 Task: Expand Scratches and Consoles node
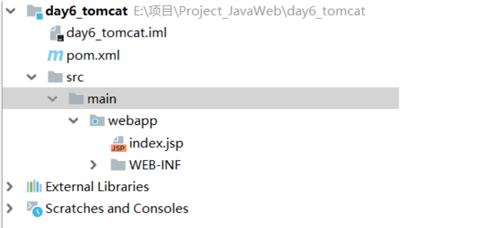click(x=10, y=208)
